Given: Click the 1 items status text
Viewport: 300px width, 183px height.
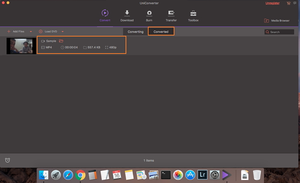Looking at the screenshot, I should click(x=149, y=161).
